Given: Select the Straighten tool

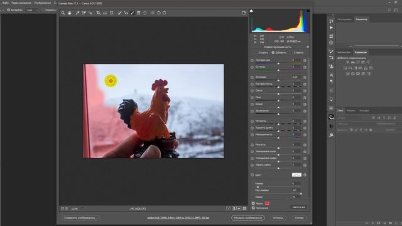Looking at the screenshot, I should point(105,13).
